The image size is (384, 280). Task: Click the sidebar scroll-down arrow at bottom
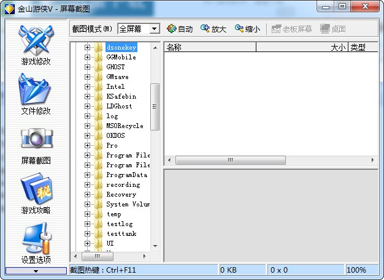[36, 271]
